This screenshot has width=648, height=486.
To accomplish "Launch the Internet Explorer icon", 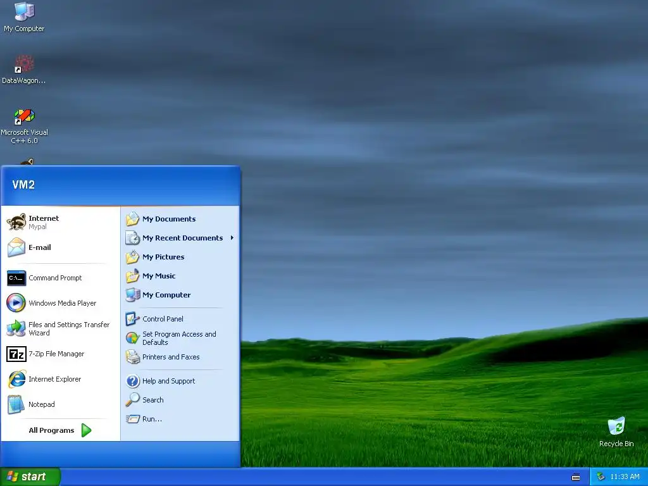I will [x=16, y=379].
